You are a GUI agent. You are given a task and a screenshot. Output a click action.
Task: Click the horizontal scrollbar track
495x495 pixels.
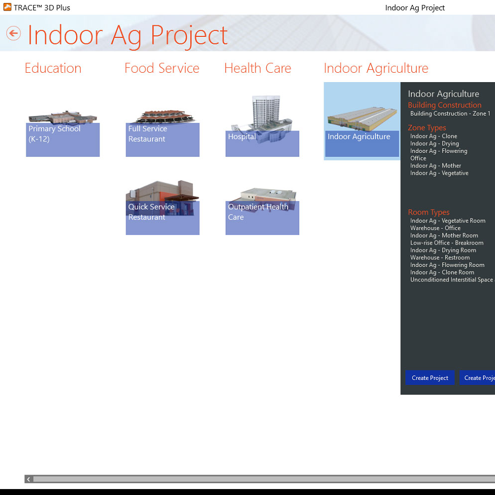click(249, 479)
